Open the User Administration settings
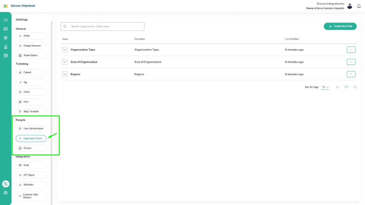The height and width of the screenshot is (205, 365). click(x=31, y=129)
